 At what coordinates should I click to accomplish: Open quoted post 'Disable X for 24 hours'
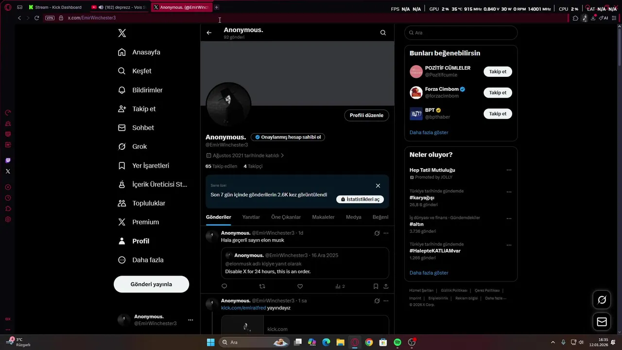coord(305,263)
